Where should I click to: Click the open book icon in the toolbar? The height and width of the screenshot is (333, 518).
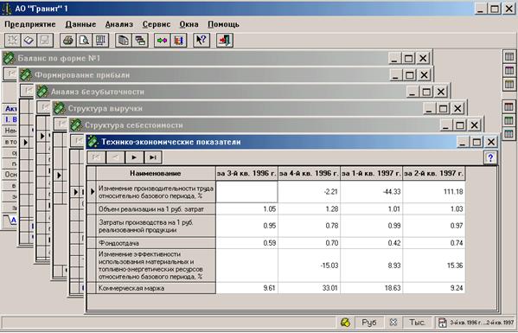[29, 41]
